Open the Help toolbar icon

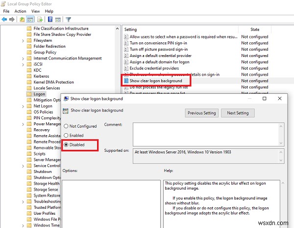[x=50, y=19]
